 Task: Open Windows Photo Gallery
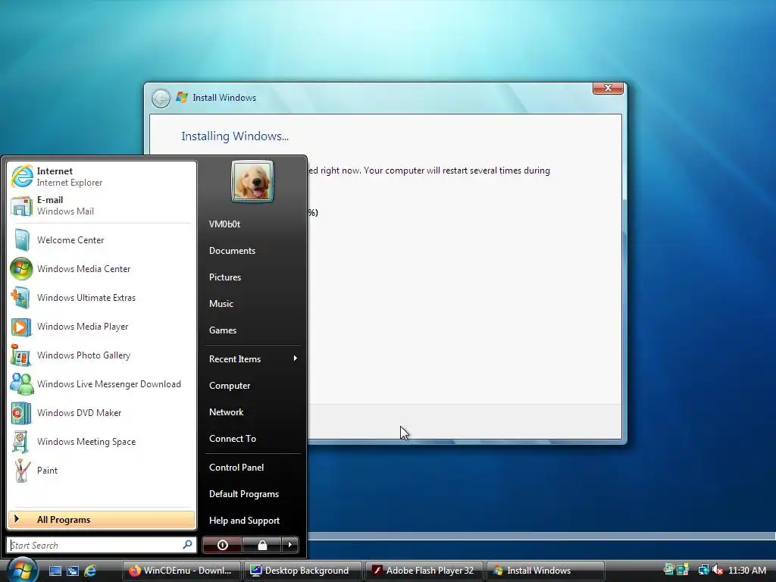click(x=102, y=355)
